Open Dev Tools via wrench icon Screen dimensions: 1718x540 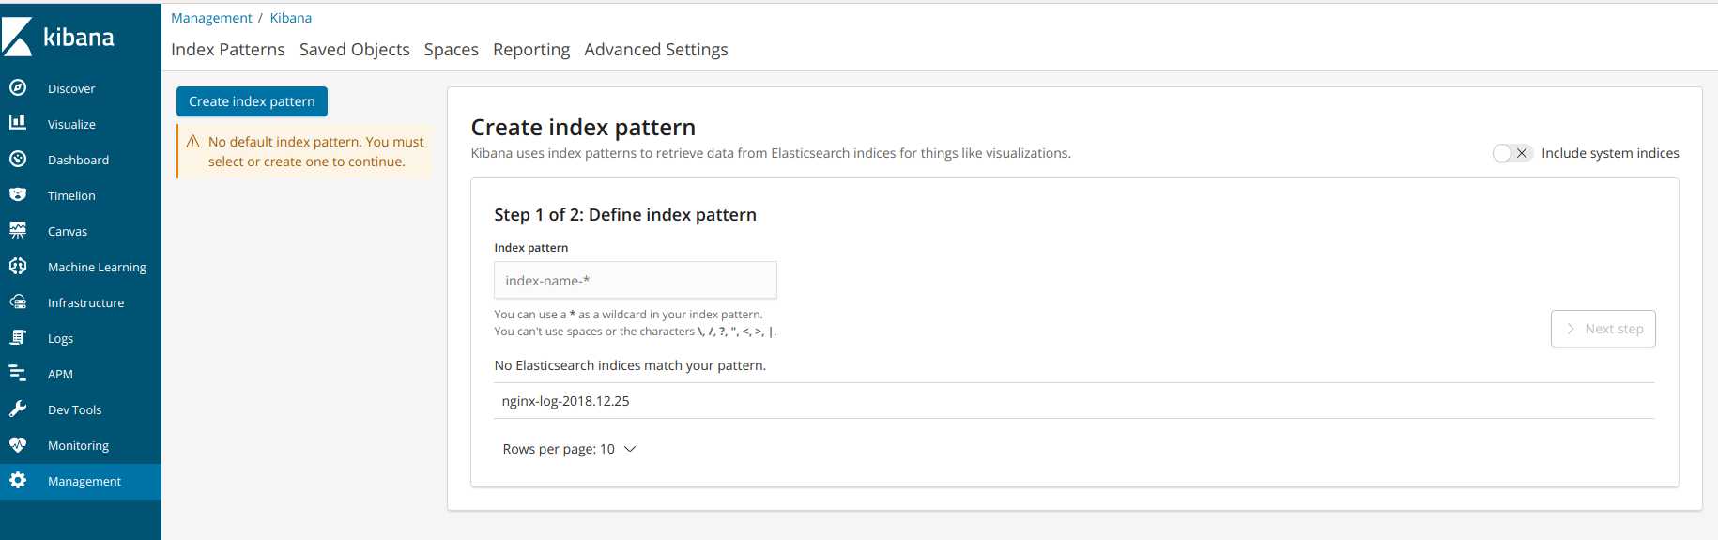(x=17, y=409)
